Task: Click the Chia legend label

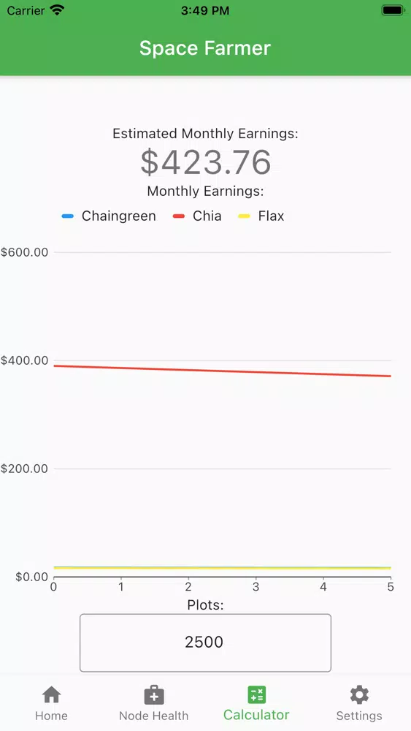Action: (x=207, y=216)
